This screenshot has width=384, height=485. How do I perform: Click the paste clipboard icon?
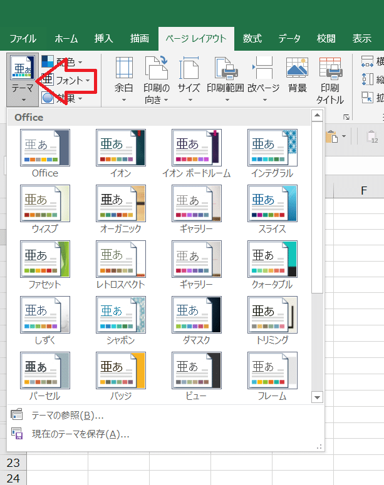pyautogui.click(x=332, y=136)
